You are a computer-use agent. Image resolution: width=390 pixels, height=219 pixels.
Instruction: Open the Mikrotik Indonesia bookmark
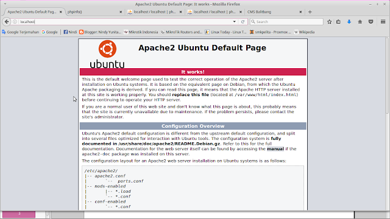141,32
